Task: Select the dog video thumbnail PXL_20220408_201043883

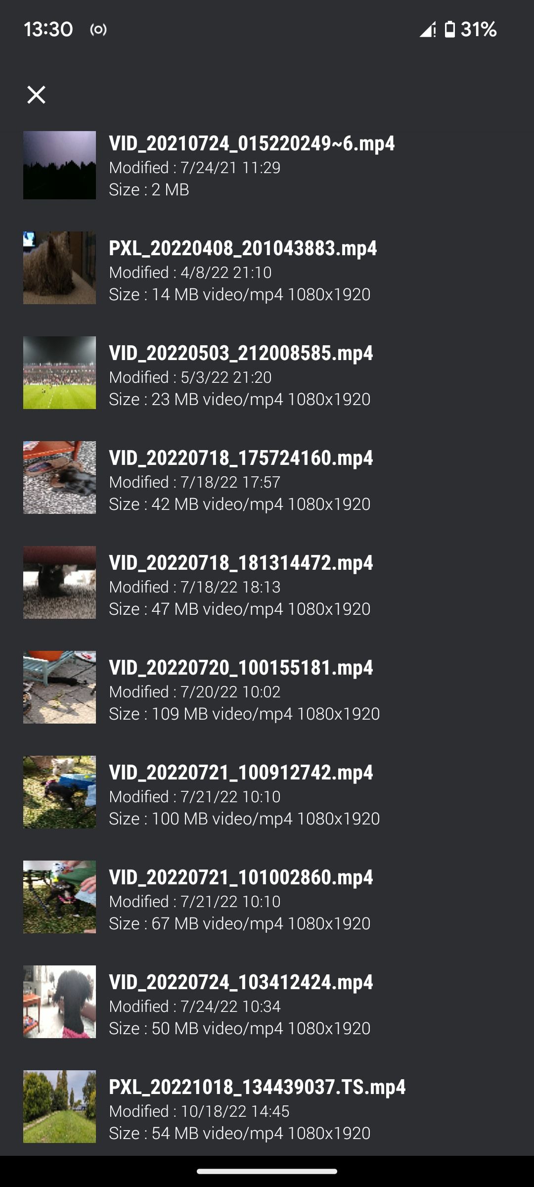Action: pos(59,268)
